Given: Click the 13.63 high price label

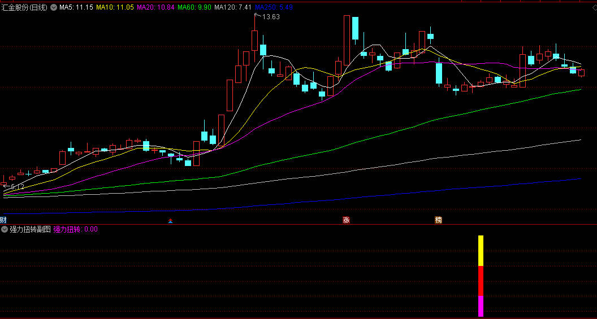Looking at the screenshot, I should (x=271, y=17).
